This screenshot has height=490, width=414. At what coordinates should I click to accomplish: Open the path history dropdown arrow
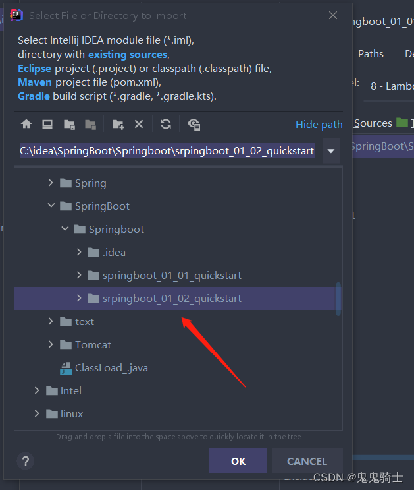coord(331,151)
